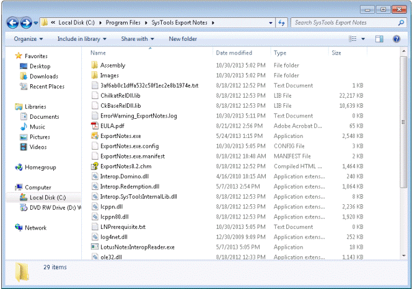This screenshot has height=289, width=412.
Task: Go back with the Back arrow button
Action: click(12, 23)
